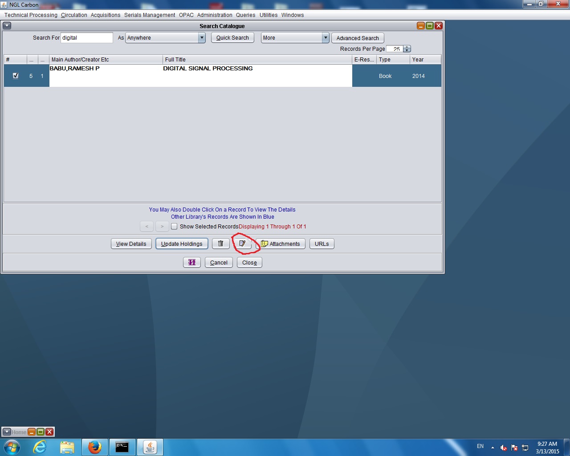Increase the Records Per Page spinner value
570x456 pixels.
[x=407, y=47]
